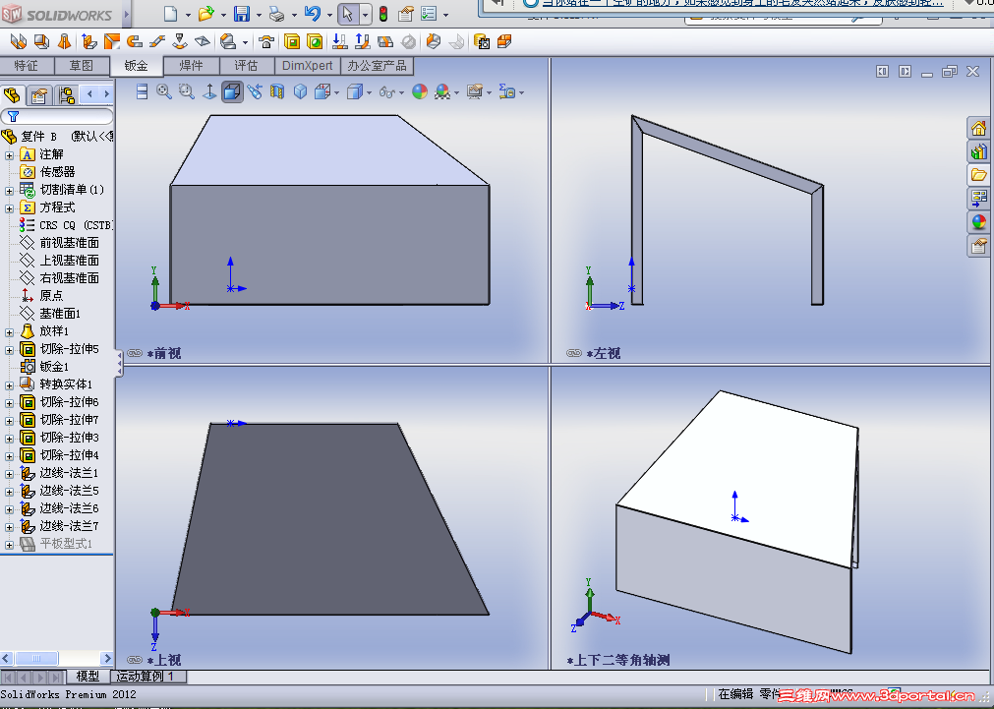Image resolution: width=994 pixels, height=709 pixels.
Task: Click the New document icon
Action: pyautogui.click(x=171, y=14)
